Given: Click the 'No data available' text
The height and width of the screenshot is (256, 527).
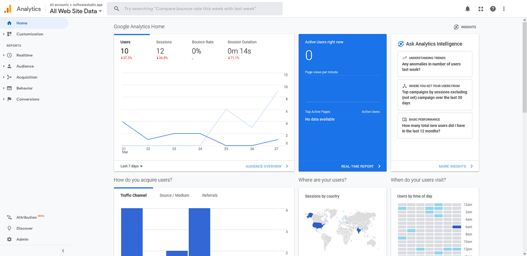Looking at the screenshot, I should [320, 119].
